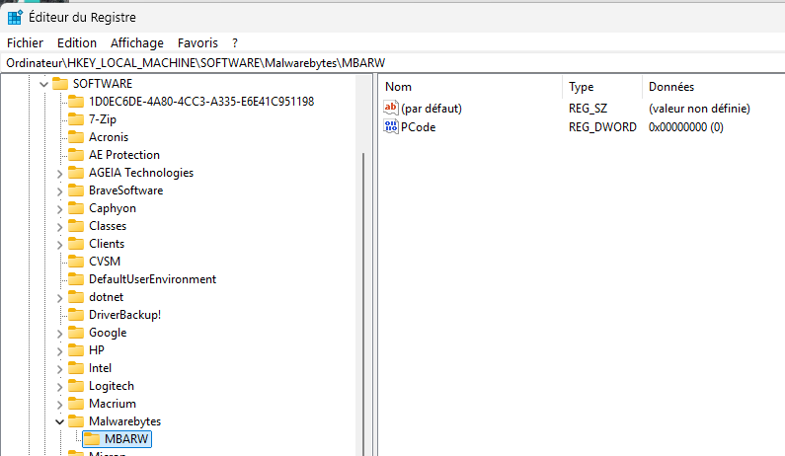Click the (valeur non définie) data cell
The image size is (785, 456).
tap(699, 109)
